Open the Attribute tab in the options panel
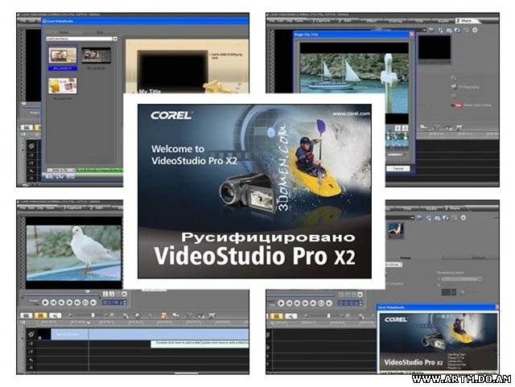 (478, 258)
